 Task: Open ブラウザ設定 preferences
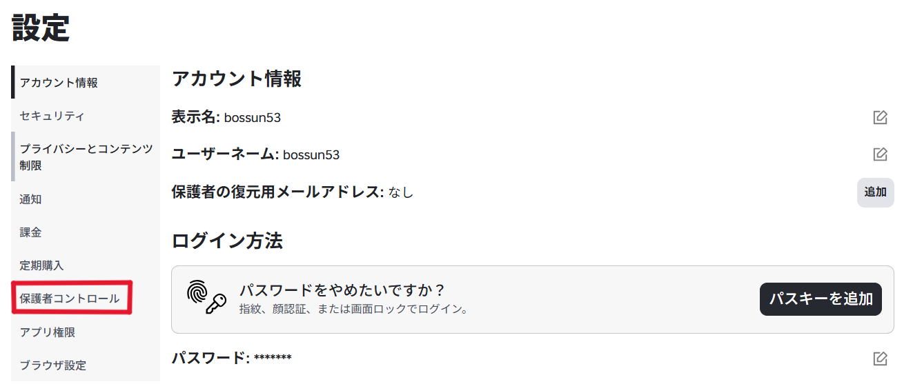coord(53,365)
